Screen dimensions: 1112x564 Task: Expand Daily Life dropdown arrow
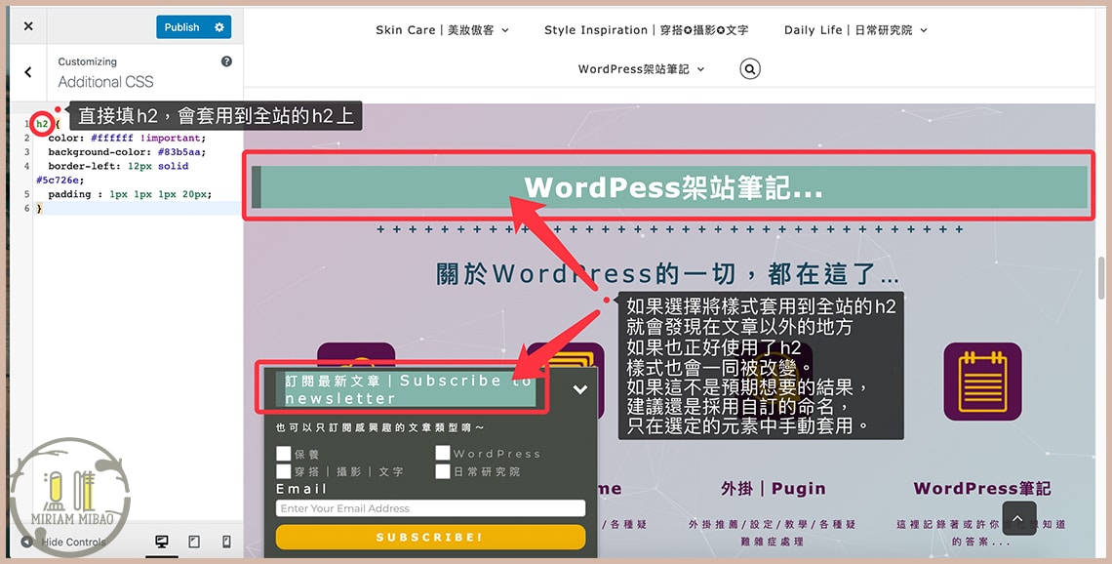924,30
